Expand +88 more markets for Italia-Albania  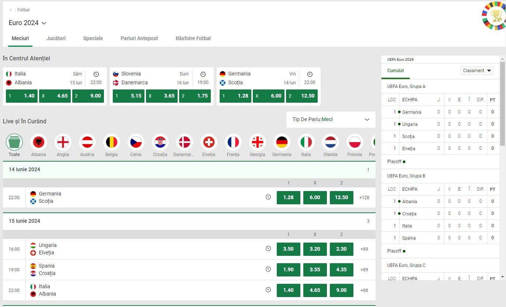[x=364, y=290]
